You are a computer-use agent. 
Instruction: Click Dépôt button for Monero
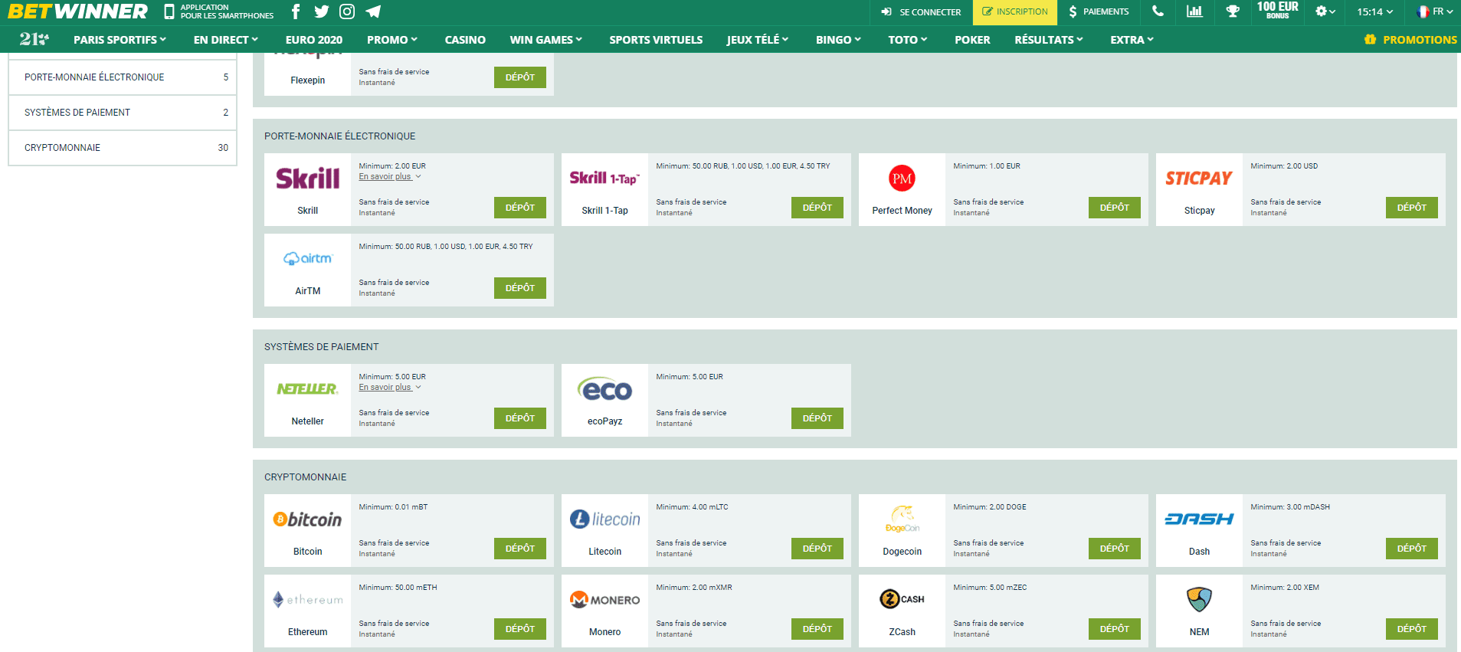coord(817,629)
